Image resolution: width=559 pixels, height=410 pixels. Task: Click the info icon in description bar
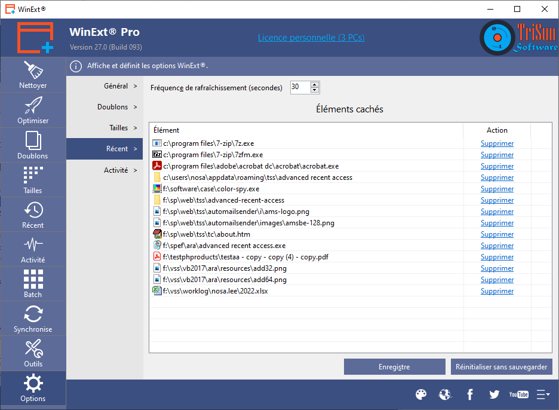(x=76, y=66)
